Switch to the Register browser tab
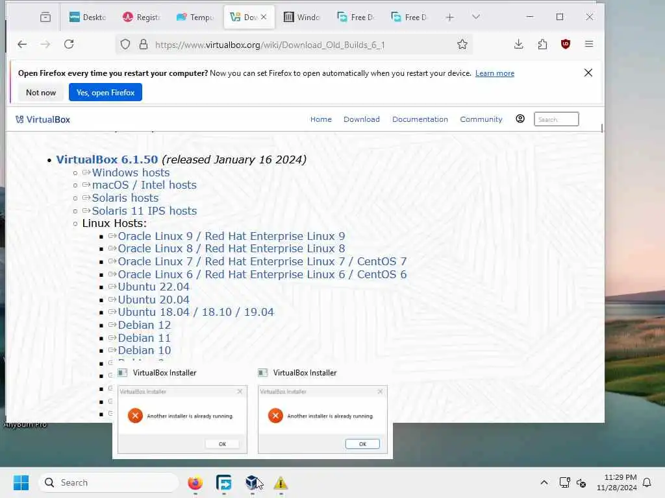 (141, 17)
